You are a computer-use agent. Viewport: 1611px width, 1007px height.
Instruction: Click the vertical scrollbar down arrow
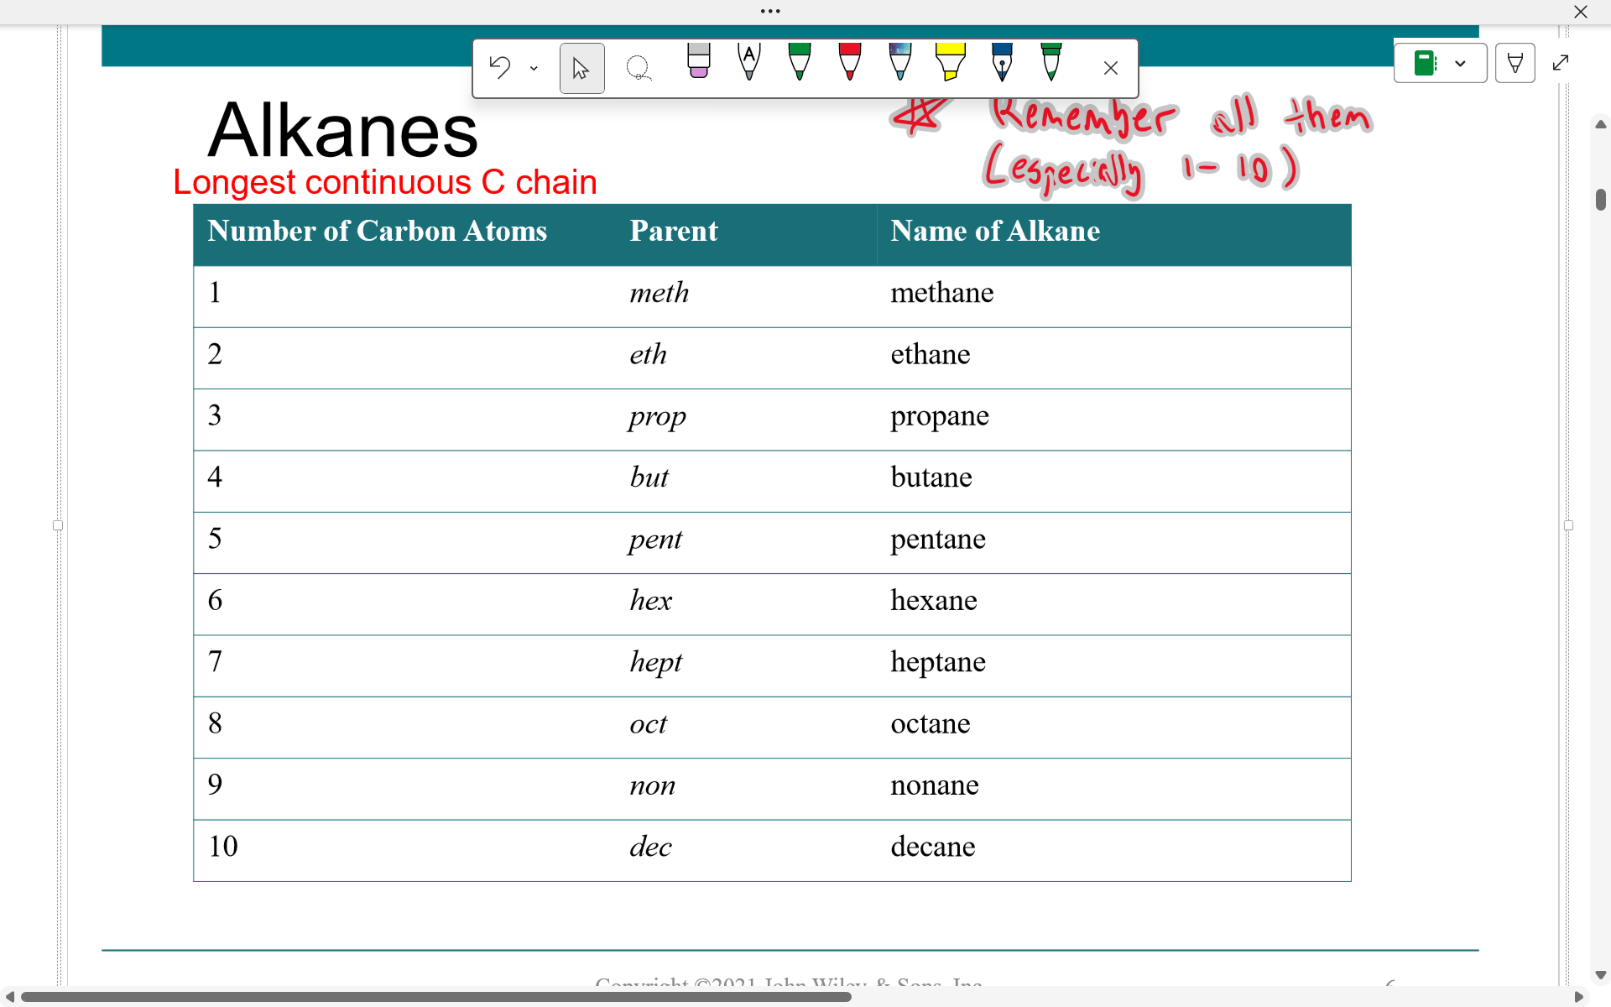[x=1600, y=975]
